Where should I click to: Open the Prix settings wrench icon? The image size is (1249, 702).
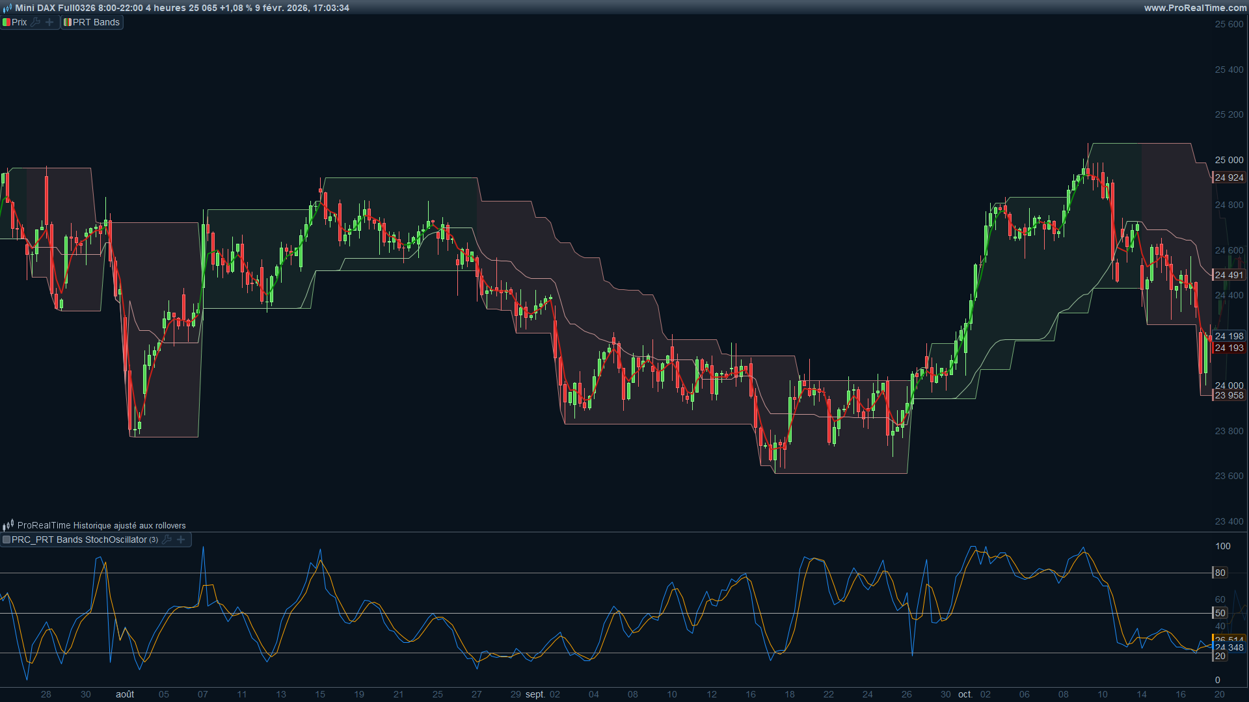pyautogui.click(x=35, y=22)
